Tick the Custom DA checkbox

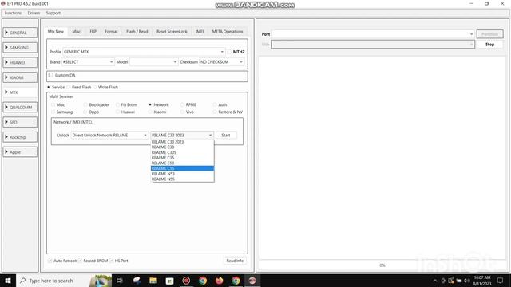51,75
